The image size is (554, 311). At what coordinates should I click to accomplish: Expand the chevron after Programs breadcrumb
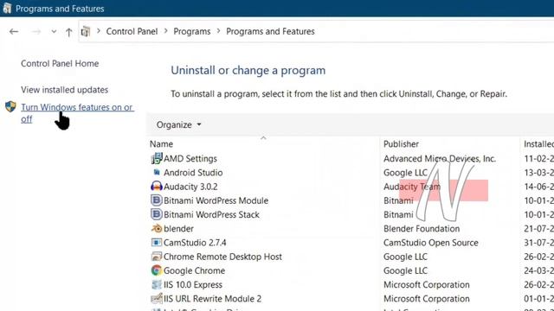pyautogui.click(x=219, y=31)
